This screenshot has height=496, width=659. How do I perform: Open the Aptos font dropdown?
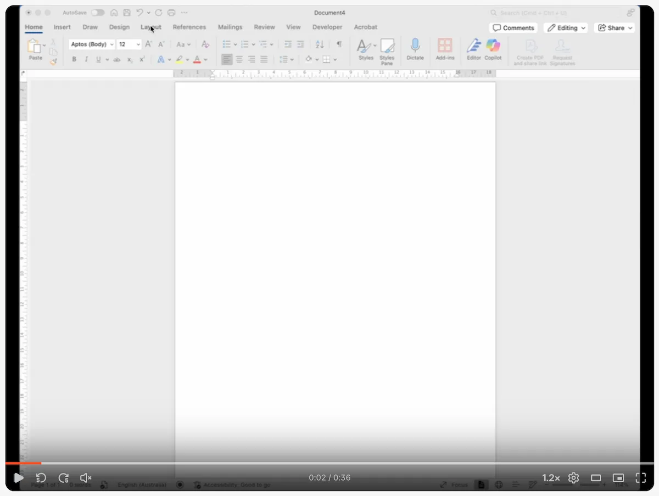(x=111, y=44)
